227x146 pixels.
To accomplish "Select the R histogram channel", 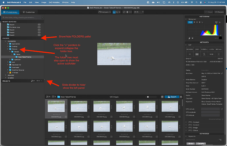I will (x=194, y=22).
